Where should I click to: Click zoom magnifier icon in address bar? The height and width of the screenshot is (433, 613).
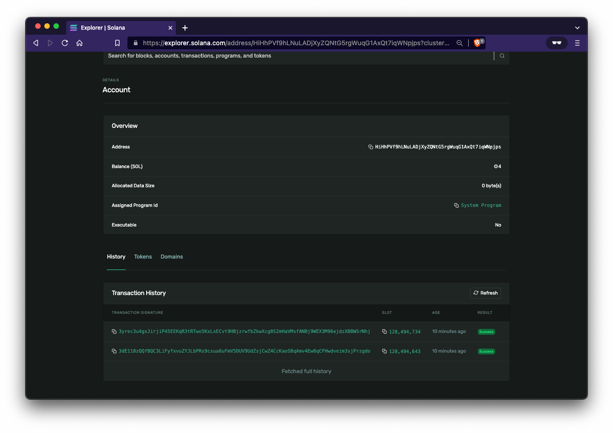[460, 43]
